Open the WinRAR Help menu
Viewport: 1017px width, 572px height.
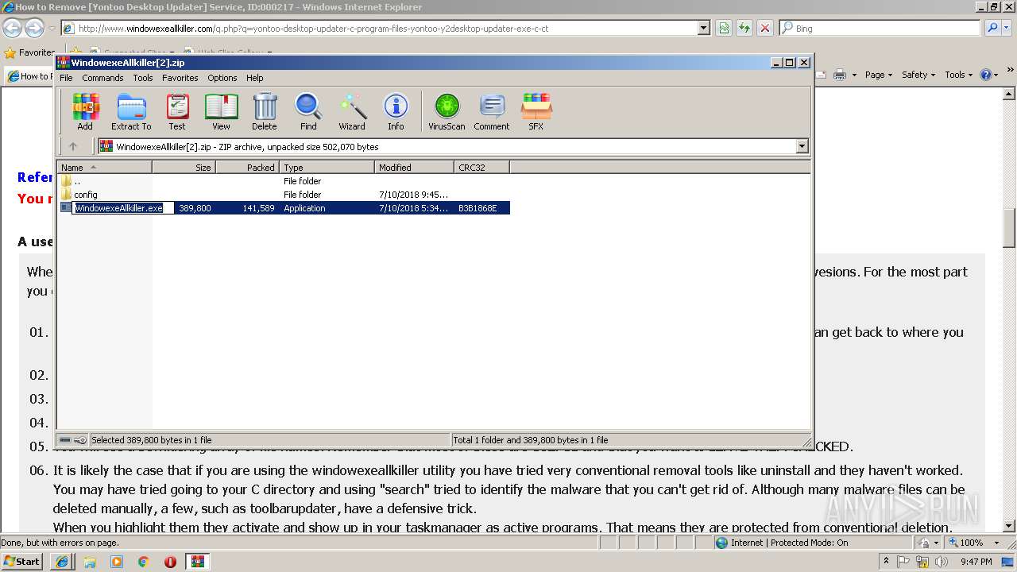(254, 78)
